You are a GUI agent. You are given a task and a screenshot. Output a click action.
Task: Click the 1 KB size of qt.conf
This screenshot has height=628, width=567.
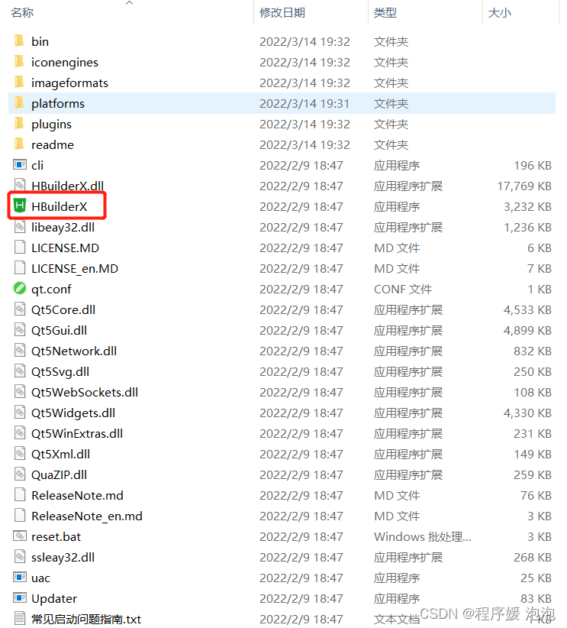[x=540, y=289]
